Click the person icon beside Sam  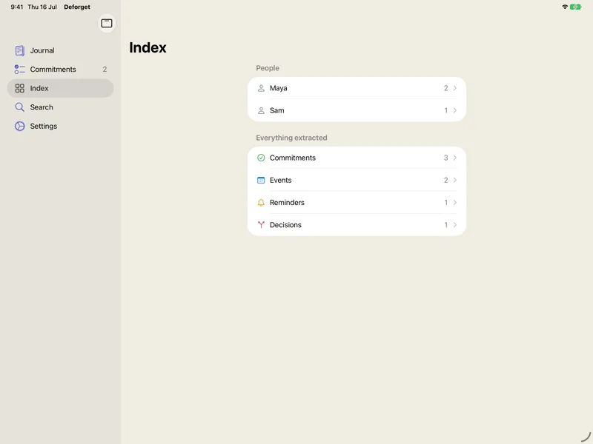pyautogui.click(x=261, y=110)
